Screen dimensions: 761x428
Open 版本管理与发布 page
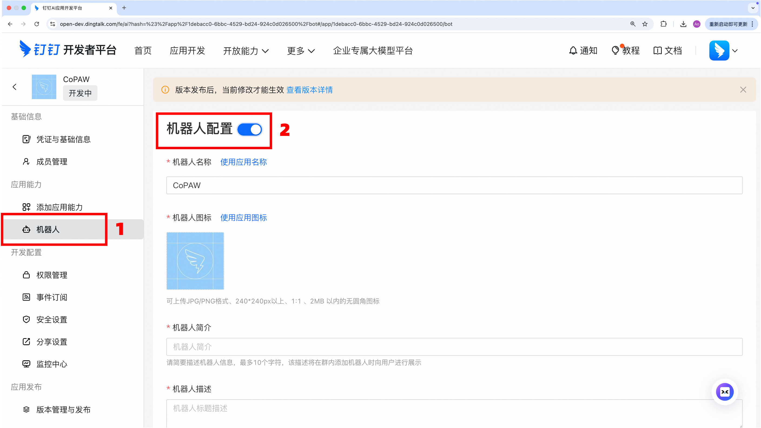pos(57,410)
